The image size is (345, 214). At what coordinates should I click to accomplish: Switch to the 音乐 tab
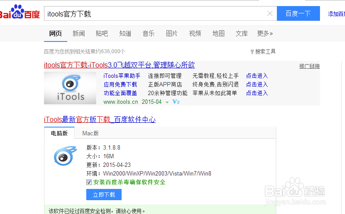(148, 34)
